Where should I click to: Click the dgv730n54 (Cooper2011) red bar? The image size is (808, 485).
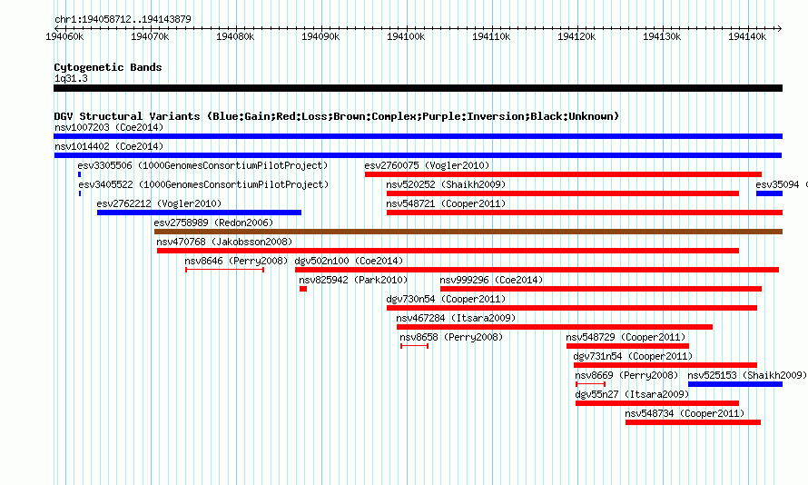[x=572, y=308]
